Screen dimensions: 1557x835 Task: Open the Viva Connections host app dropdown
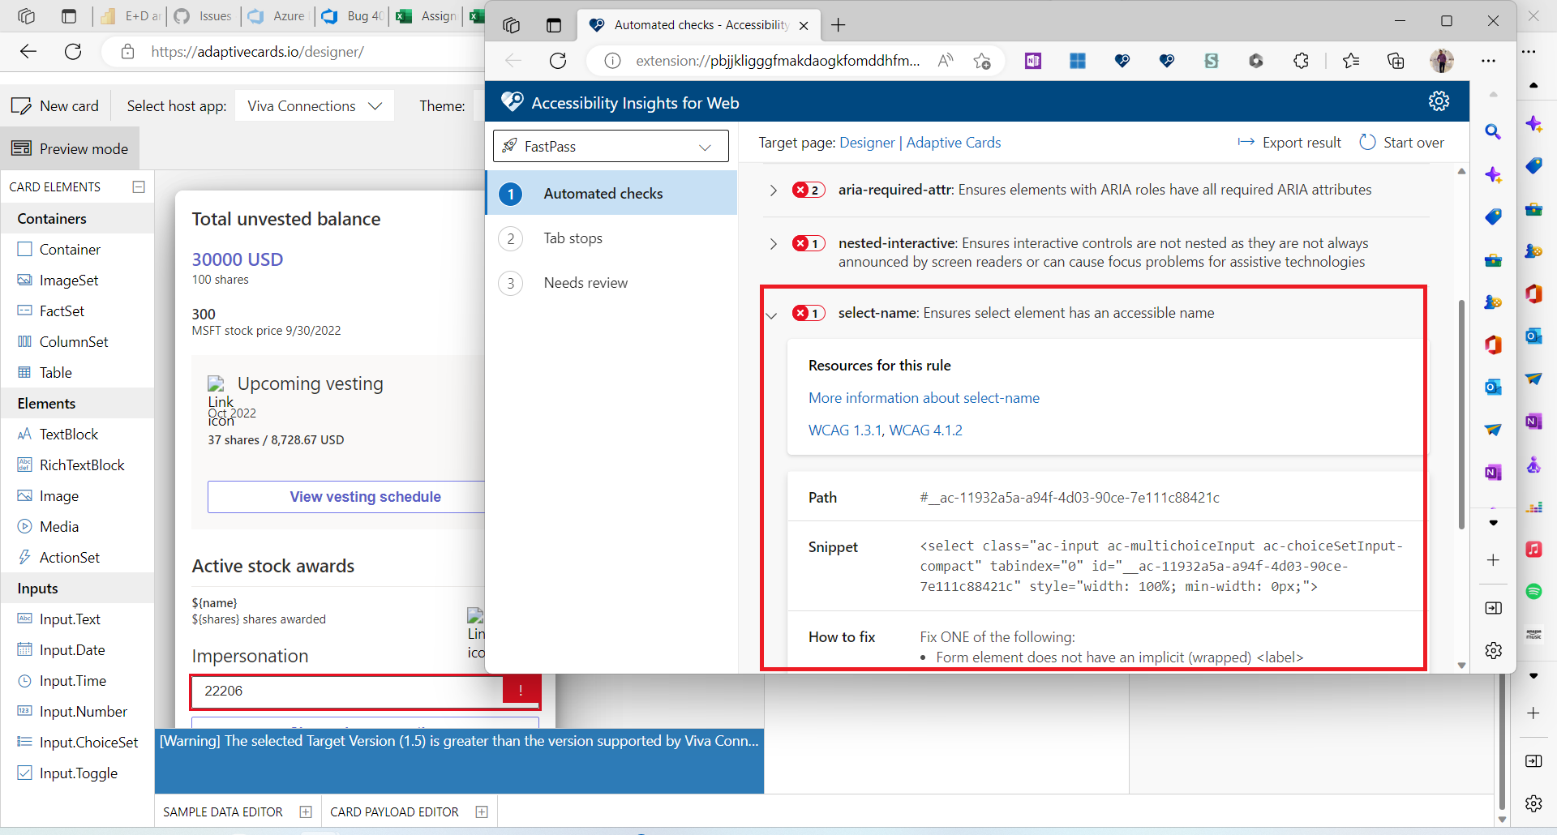314,105
